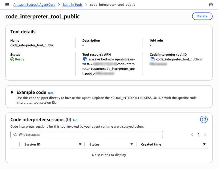Open Info link beside Example code
The width and height of the screenshot is (218, 169).
[51, 93]
